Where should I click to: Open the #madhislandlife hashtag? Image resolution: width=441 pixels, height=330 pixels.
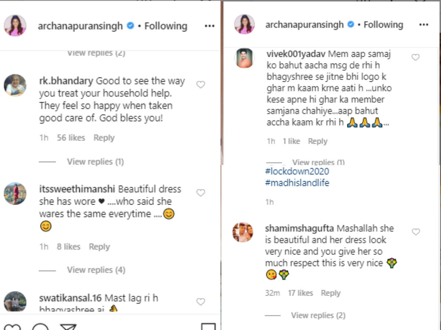coord(297,183)
